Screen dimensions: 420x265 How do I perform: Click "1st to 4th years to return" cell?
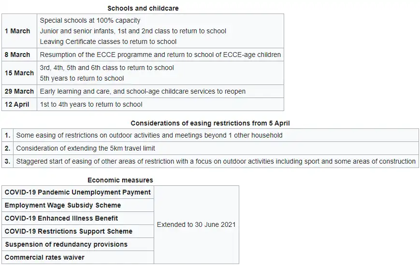click(91, 104)
